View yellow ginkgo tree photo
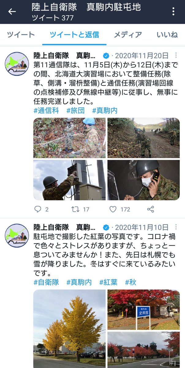 pyautogui.click(x=70, y=329)
